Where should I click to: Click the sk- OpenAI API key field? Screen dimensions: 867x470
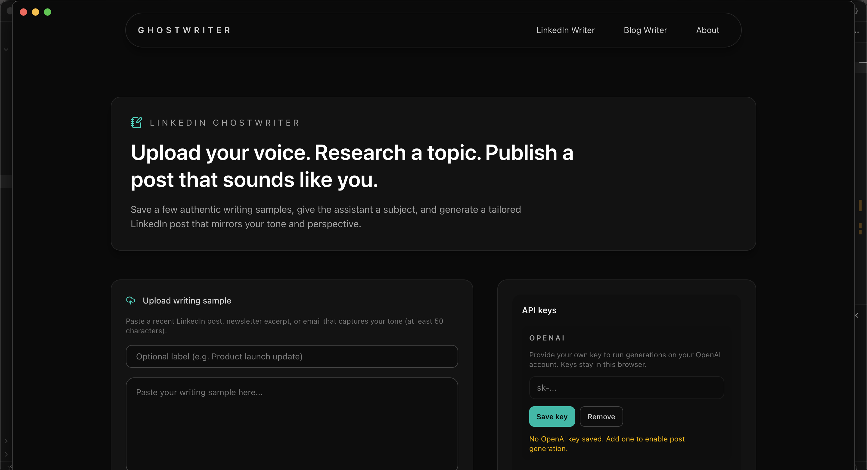coord(626,387)
